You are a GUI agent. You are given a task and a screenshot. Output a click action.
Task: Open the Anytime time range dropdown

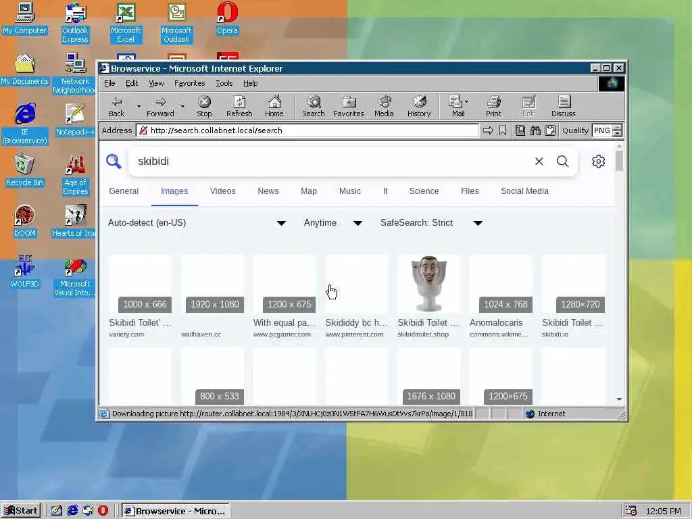tap(332, 223)
